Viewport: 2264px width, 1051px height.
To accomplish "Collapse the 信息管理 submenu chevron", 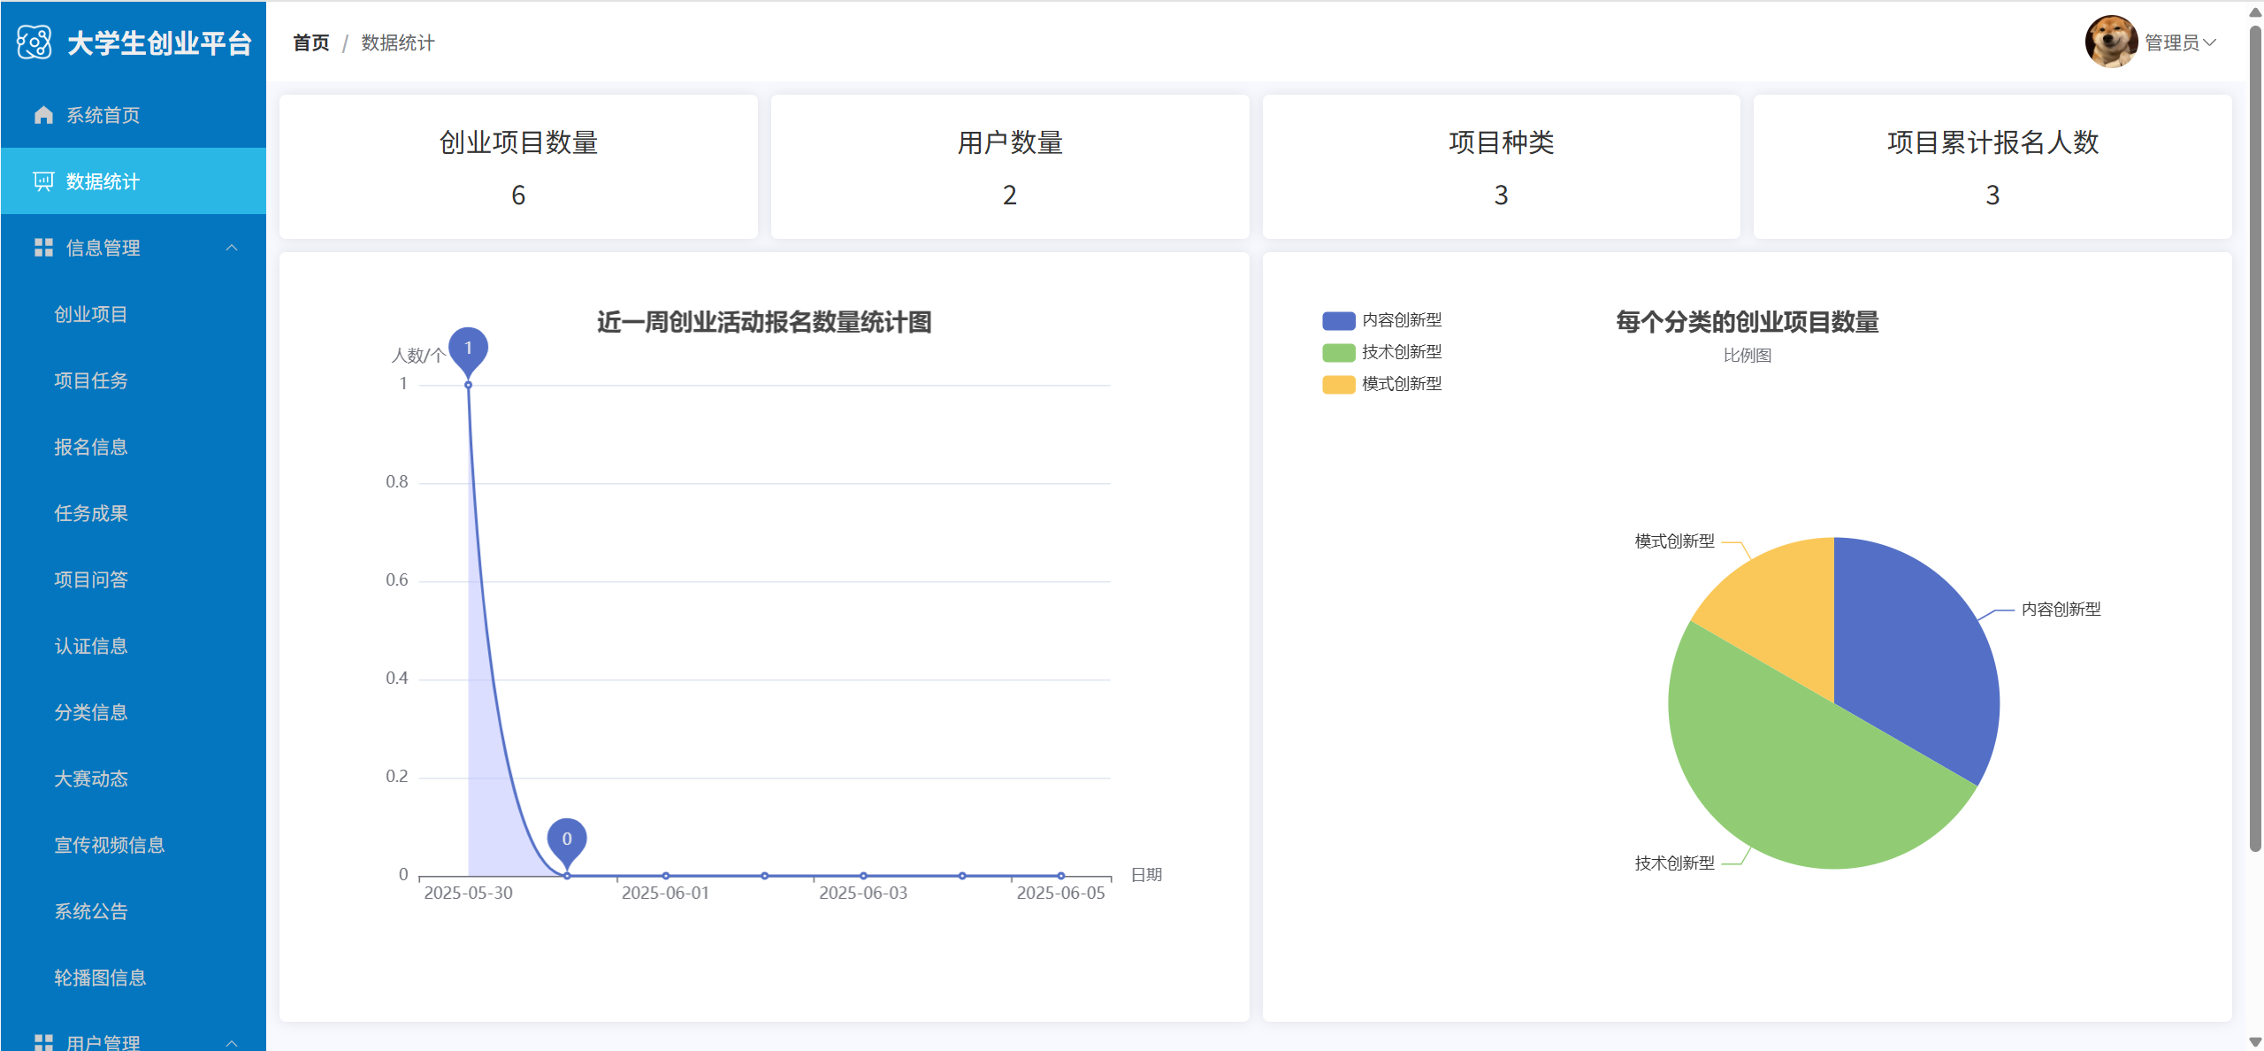I will click(232, 248).
